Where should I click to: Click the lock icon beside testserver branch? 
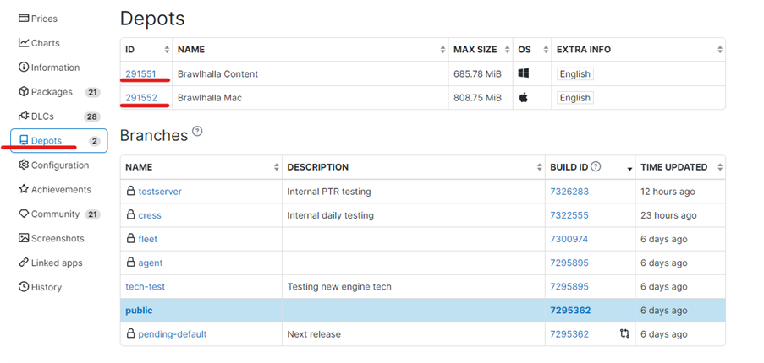click(130, 192)
